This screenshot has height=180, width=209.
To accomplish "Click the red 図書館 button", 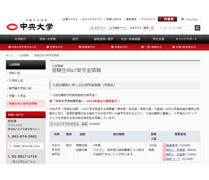I will tap(167, 19).
